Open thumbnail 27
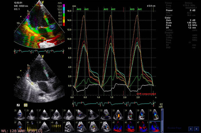The height and width of the screenshot is (133, 201). tap(44, 114)
